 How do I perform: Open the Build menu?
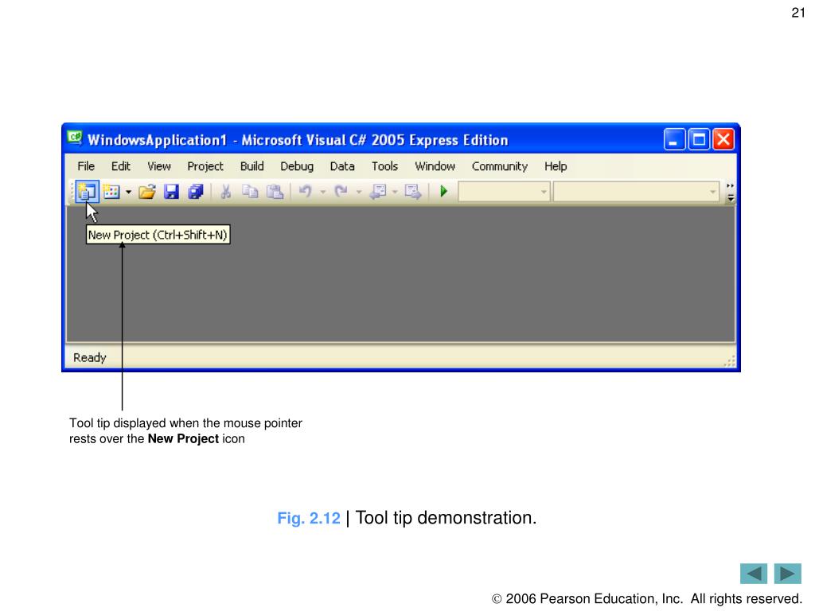pyautogui.click(x=252, y=166)
